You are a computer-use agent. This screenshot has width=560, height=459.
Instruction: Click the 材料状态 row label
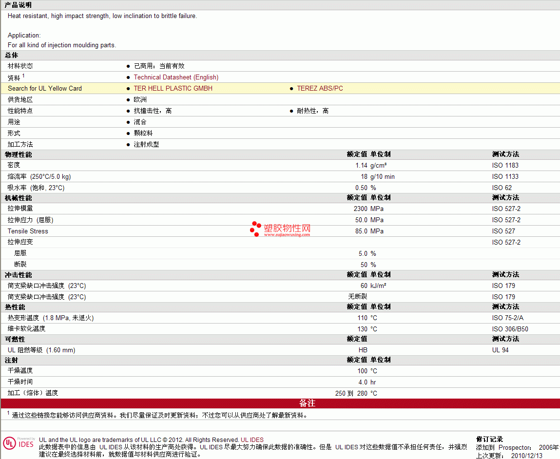pyautogui.click(x=20, y=66)
